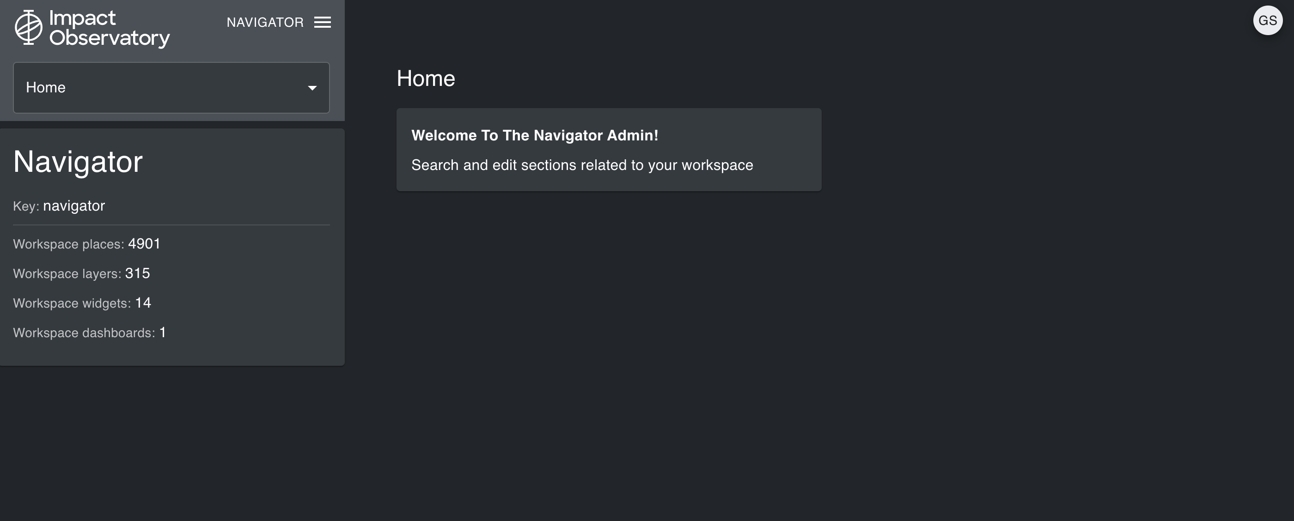Click the Workspace places count 4901
The width and height of the screenshot is (1294, 521).
pos(144,244)
